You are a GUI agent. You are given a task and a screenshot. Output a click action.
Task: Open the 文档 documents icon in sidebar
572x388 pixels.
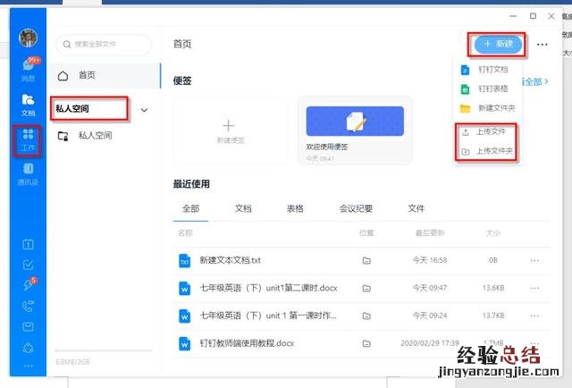point(28,104)
